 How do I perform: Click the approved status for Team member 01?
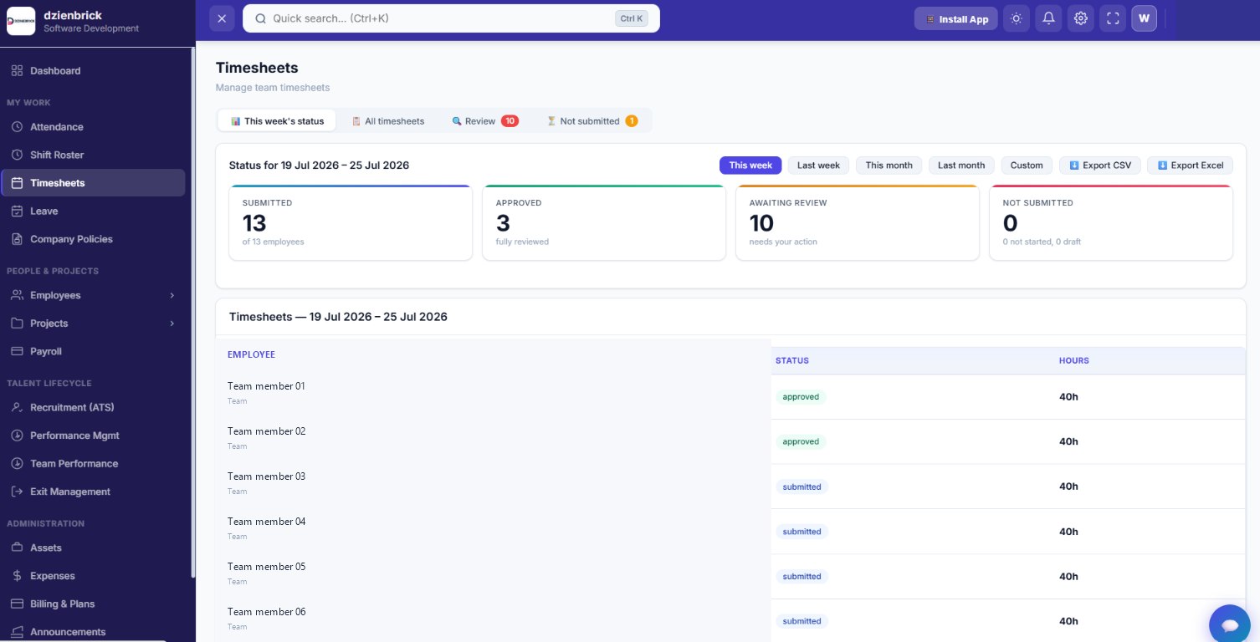click(801, 397)
